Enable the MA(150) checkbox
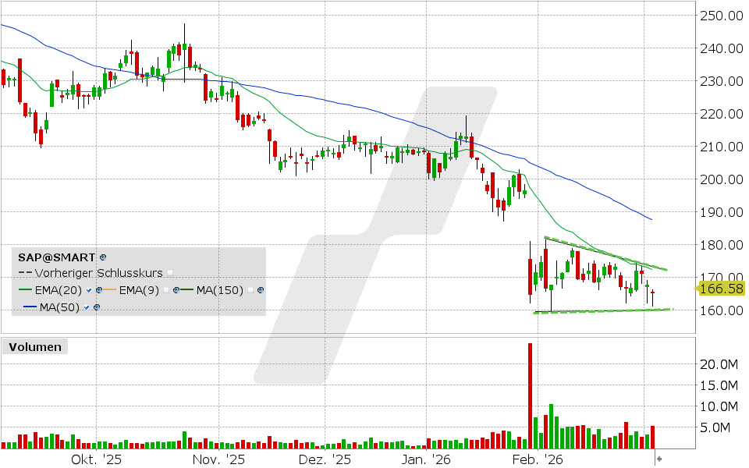749x468 pixels. pos(250,289)
